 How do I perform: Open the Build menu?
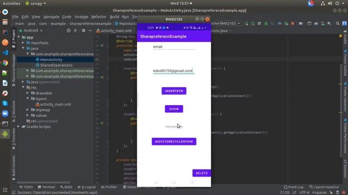coord(115,17)
